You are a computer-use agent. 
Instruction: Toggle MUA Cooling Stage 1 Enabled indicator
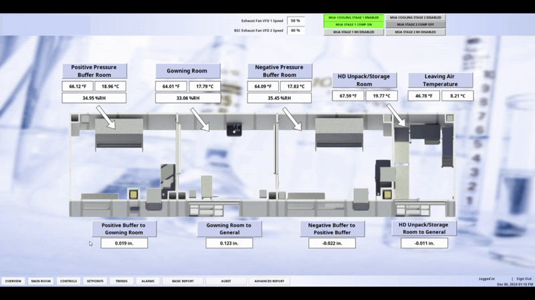(353, 18)
